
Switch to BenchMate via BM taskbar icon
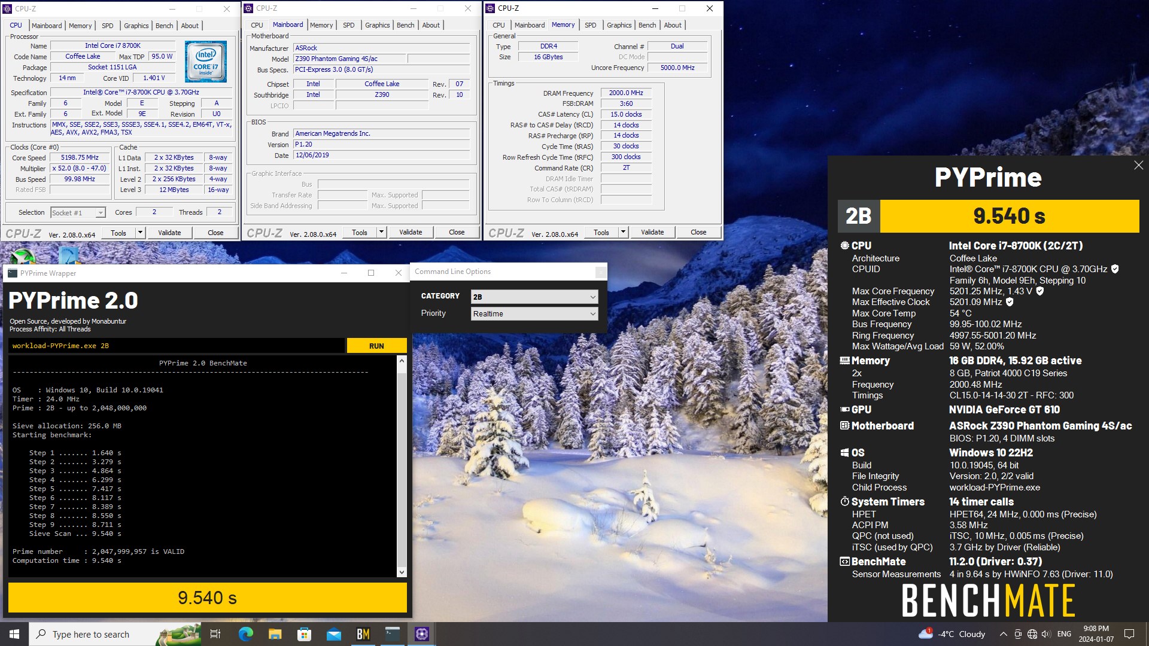point(363,634)
